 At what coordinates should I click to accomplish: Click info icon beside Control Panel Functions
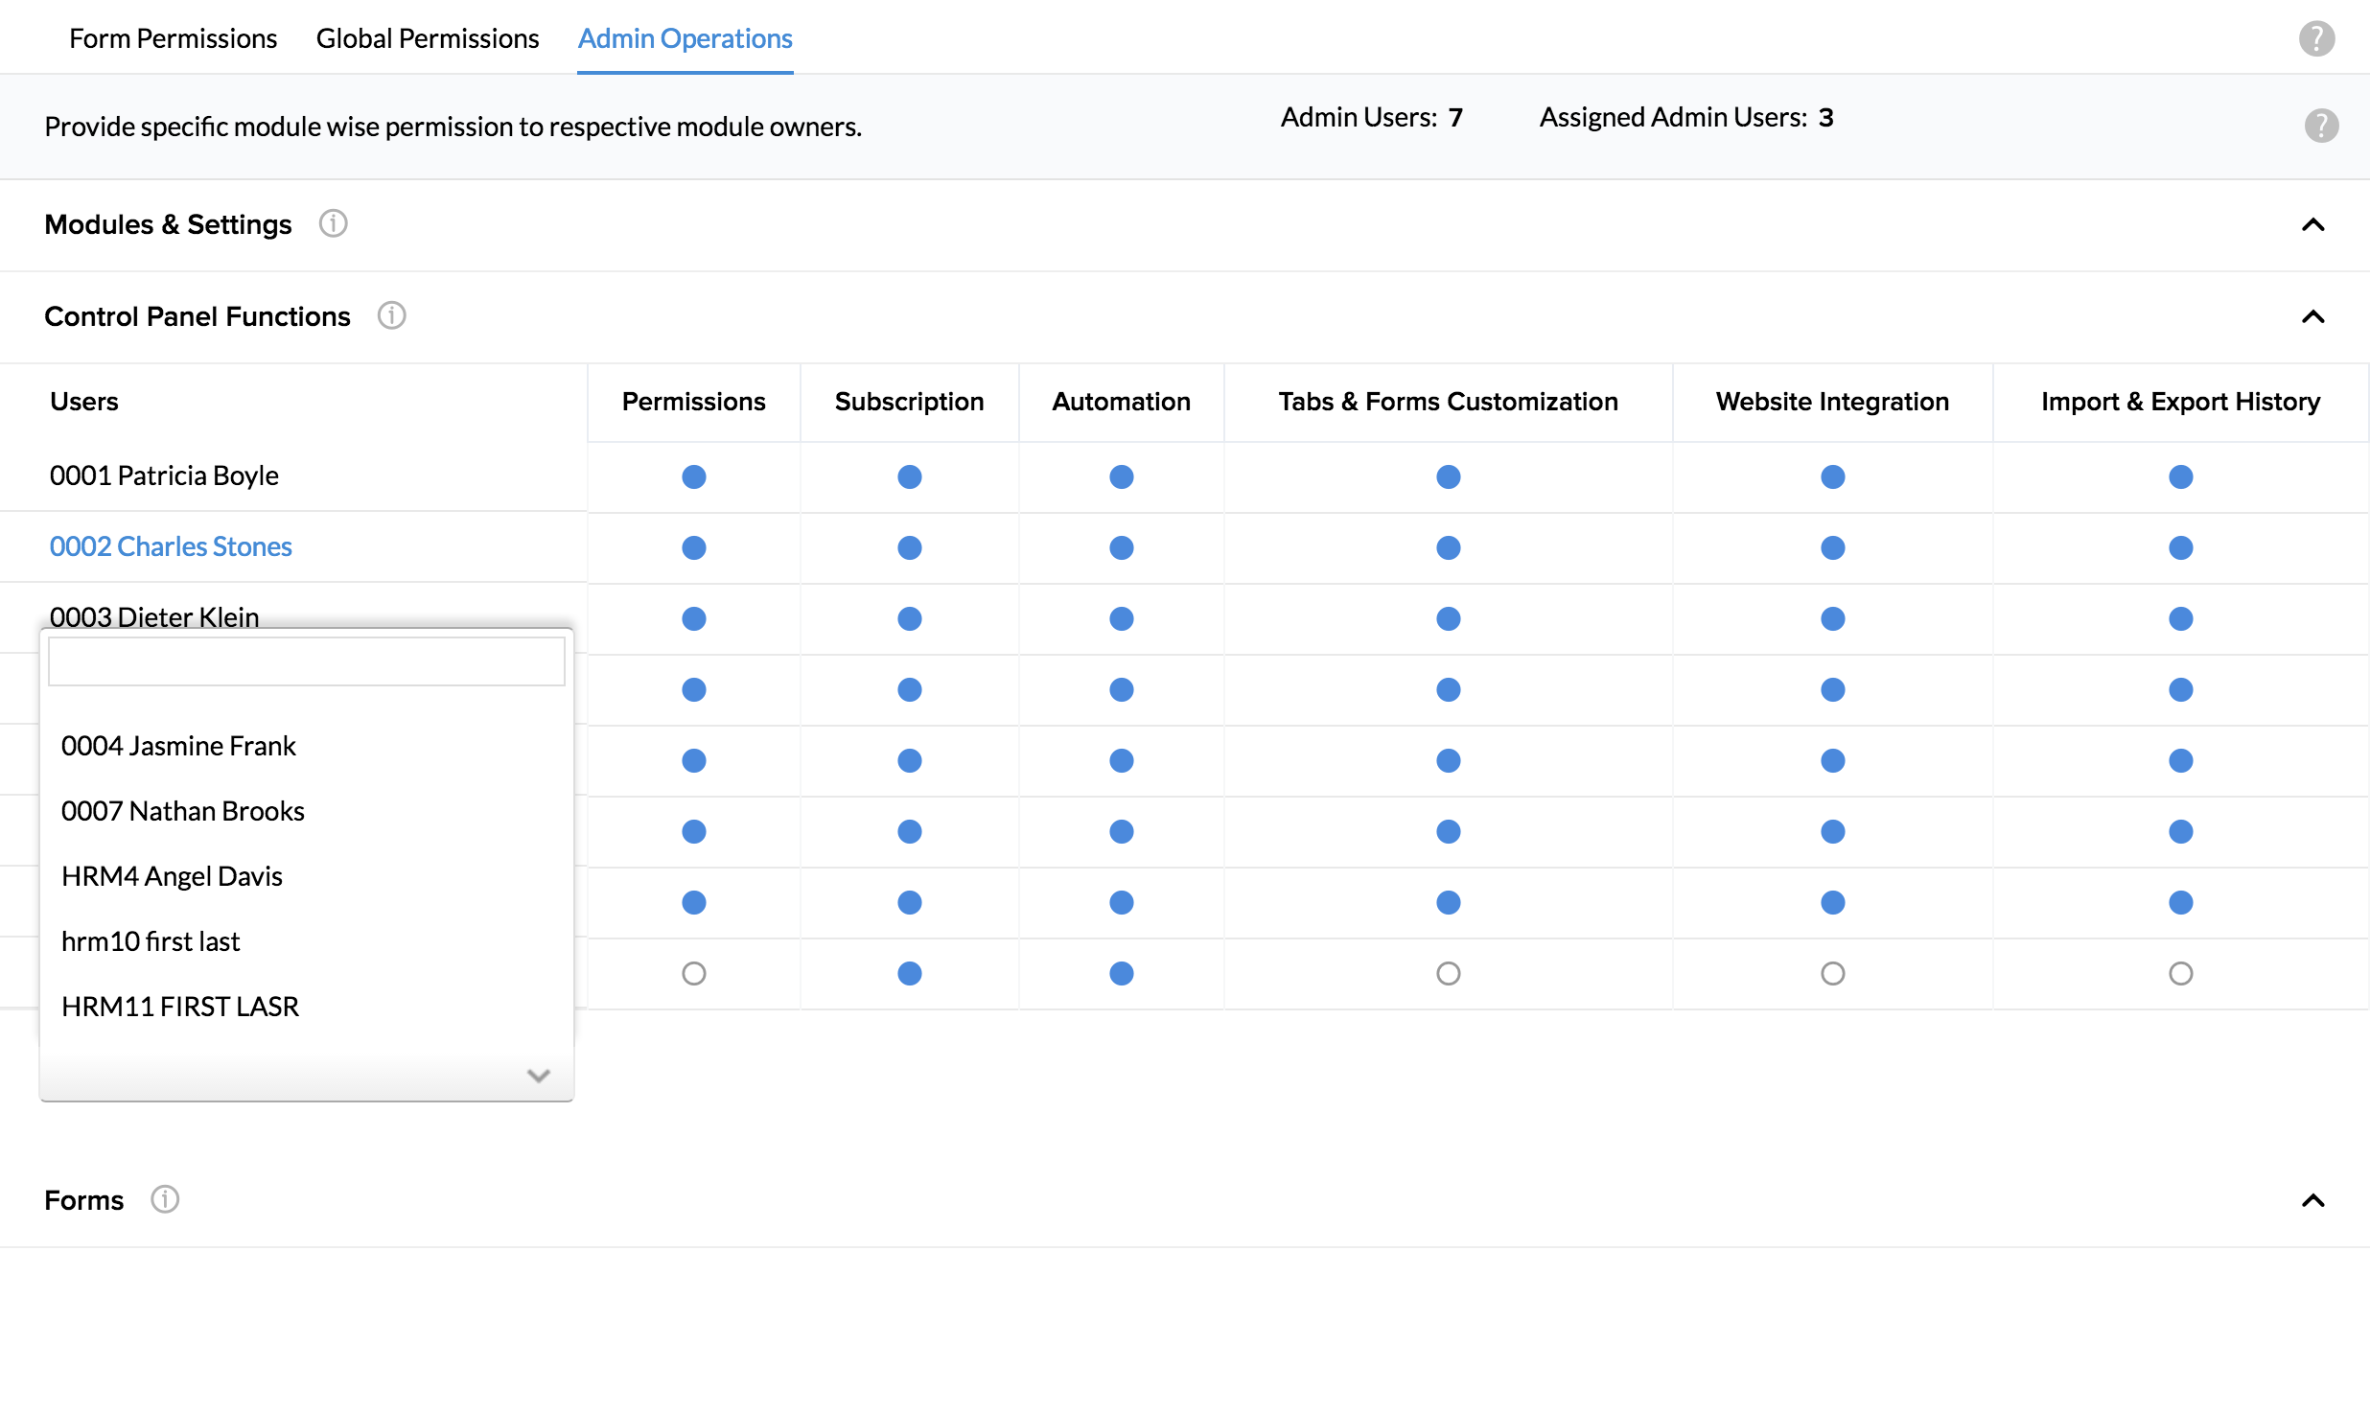tap(391, 315)
